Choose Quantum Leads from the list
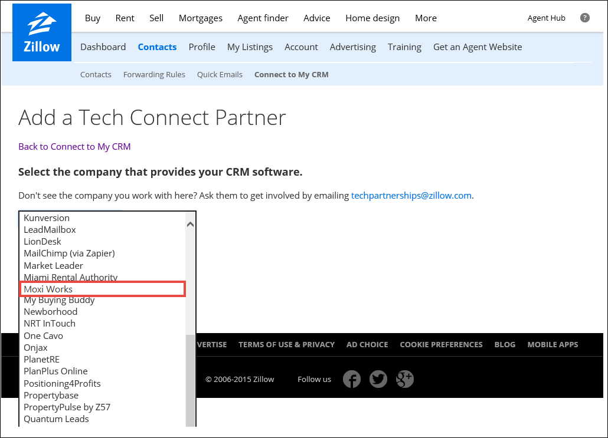The width and height of the screenshot is (608, 438). (103, 419)
